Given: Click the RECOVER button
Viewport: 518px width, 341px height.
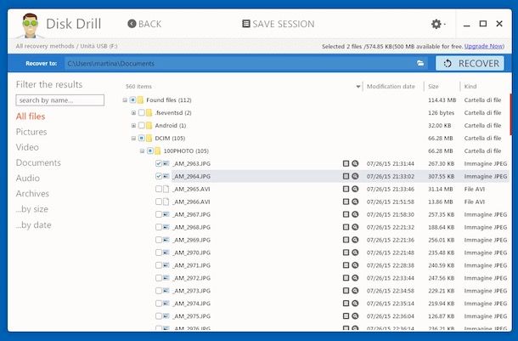Looking at the screenshot, I should 470,63.
